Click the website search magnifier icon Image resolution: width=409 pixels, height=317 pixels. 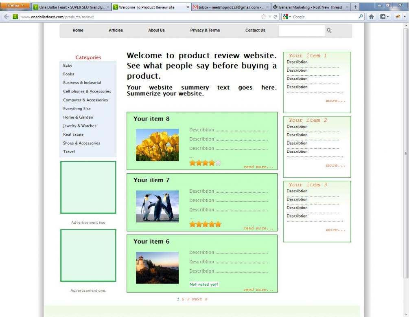[329, 30]
